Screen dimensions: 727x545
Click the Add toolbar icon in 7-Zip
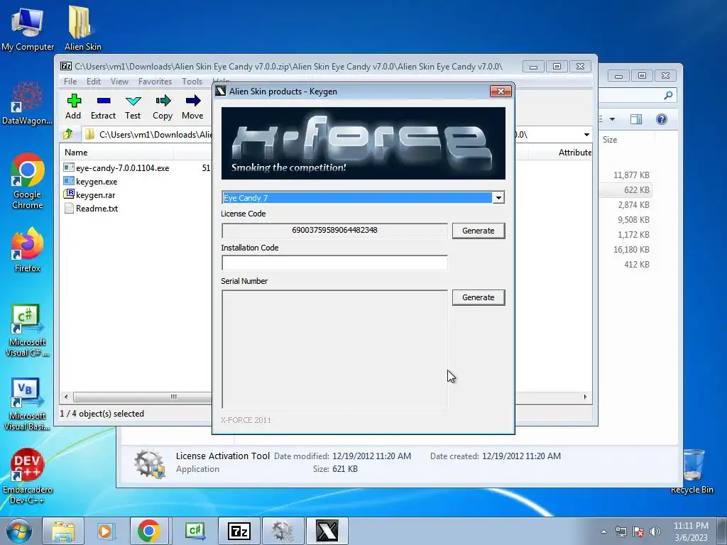point(73,106)
